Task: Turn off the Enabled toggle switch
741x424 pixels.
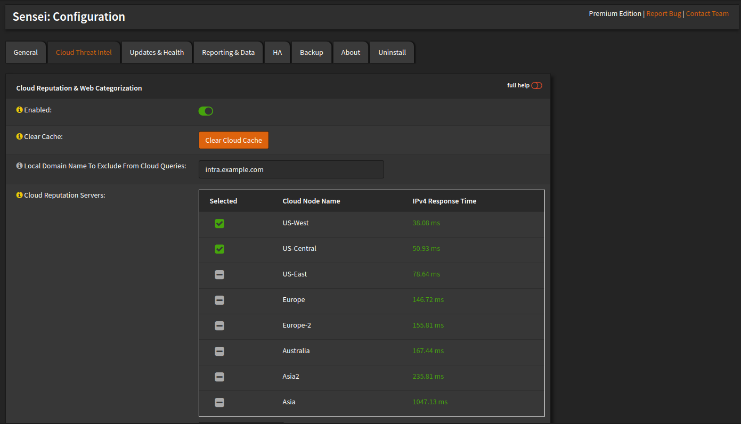Action: coord(206,111)
